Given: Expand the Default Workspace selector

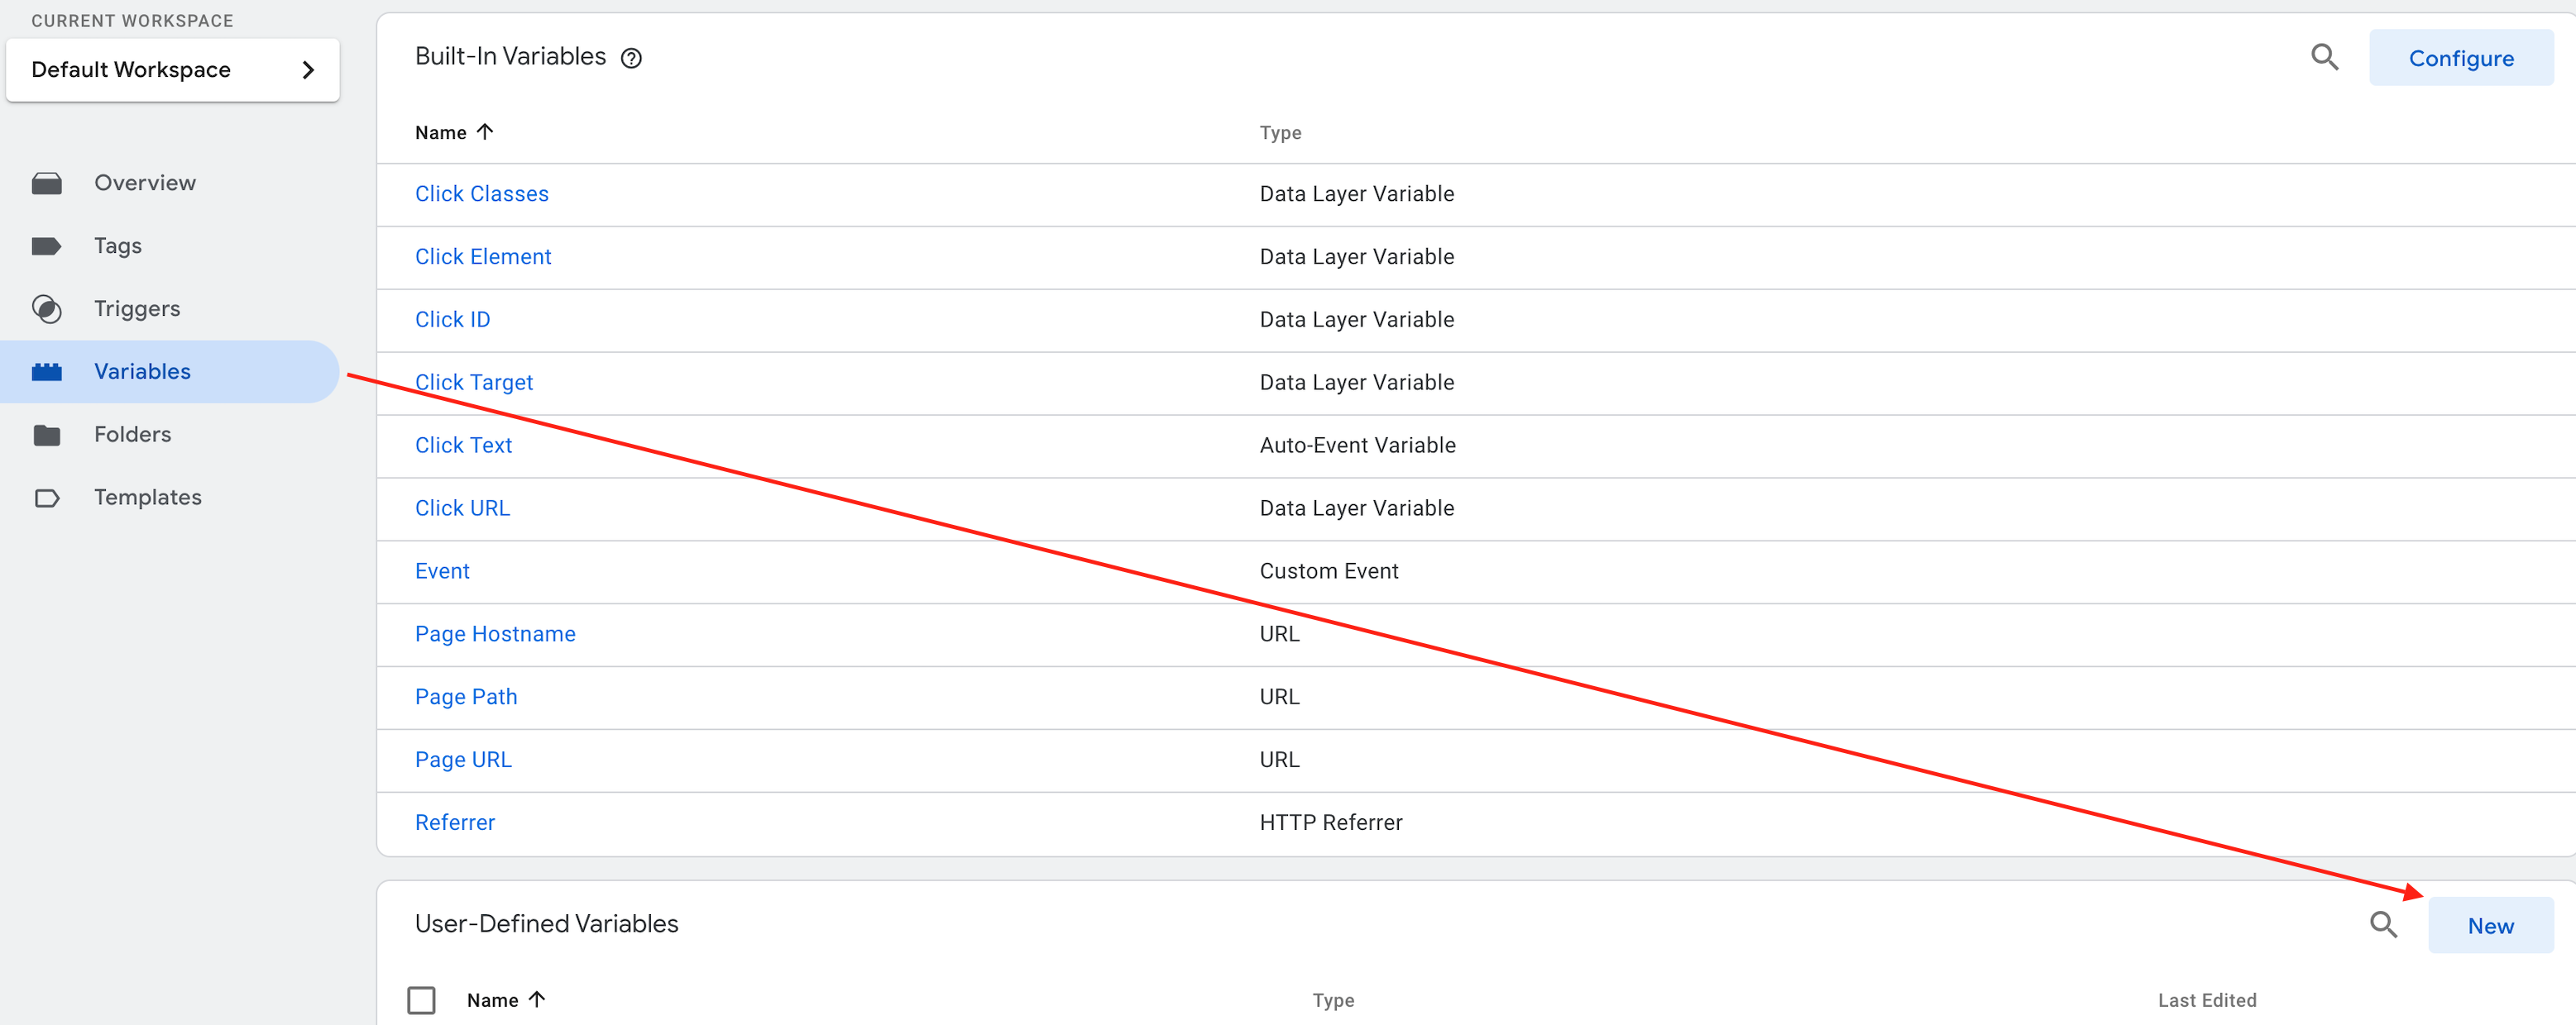Looking at the screenshot, I should point(172,70).
